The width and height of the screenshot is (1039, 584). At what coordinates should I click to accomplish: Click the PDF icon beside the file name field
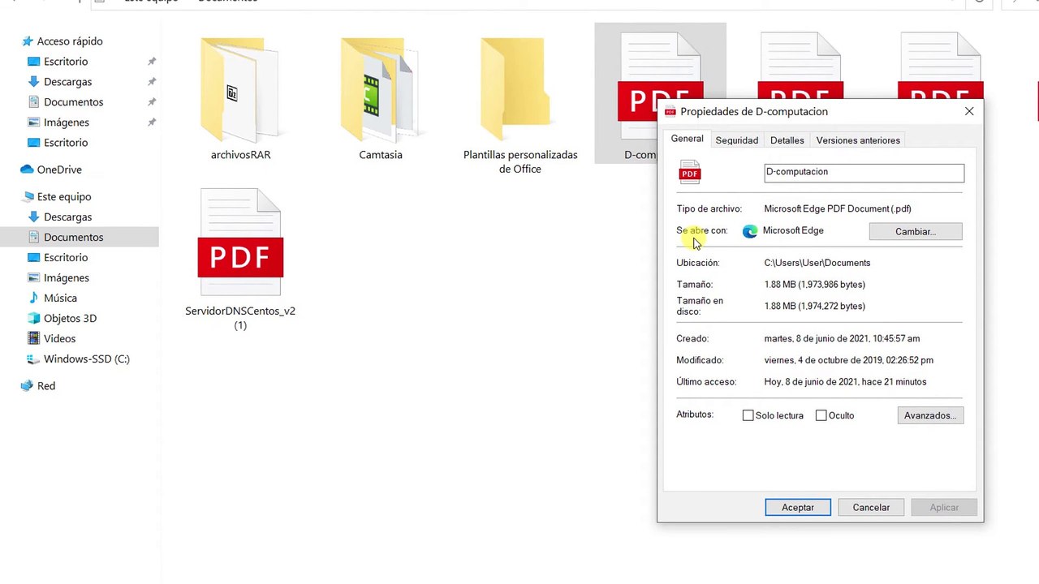690,172
